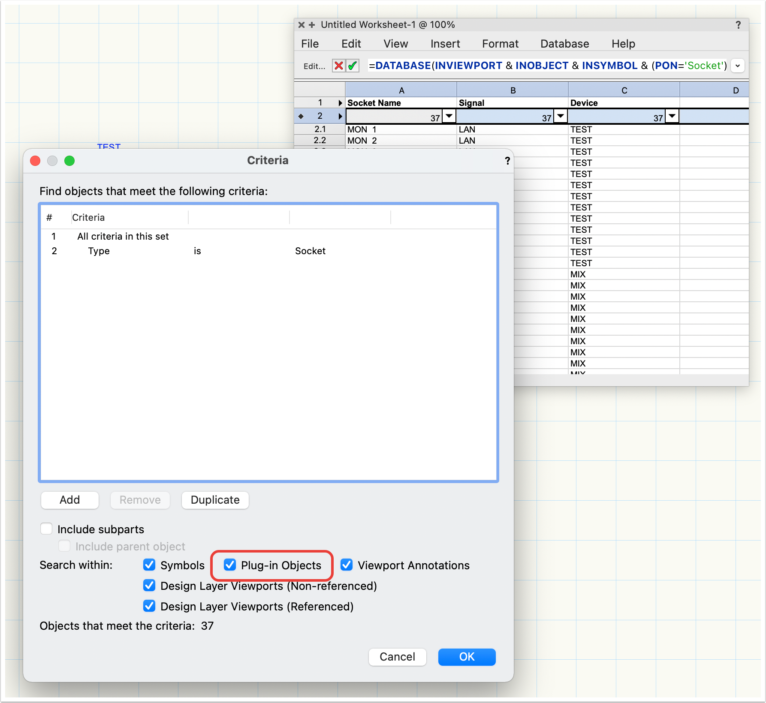This screenshot has height=703, width=766.
Task: Open the Device column filter dropdown
Action: (672, 116)
